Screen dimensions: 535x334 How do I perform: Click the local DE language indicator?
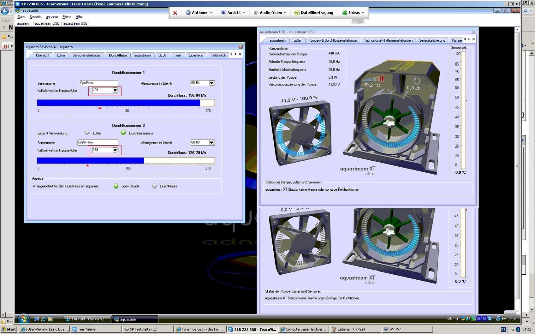point(503,329)
